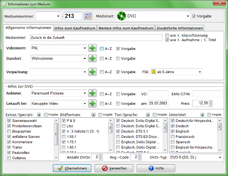Expand the FSK age rating dropdown
Image resolution: width=228 pixels, height=176 pixels.
tap(200, 72)
